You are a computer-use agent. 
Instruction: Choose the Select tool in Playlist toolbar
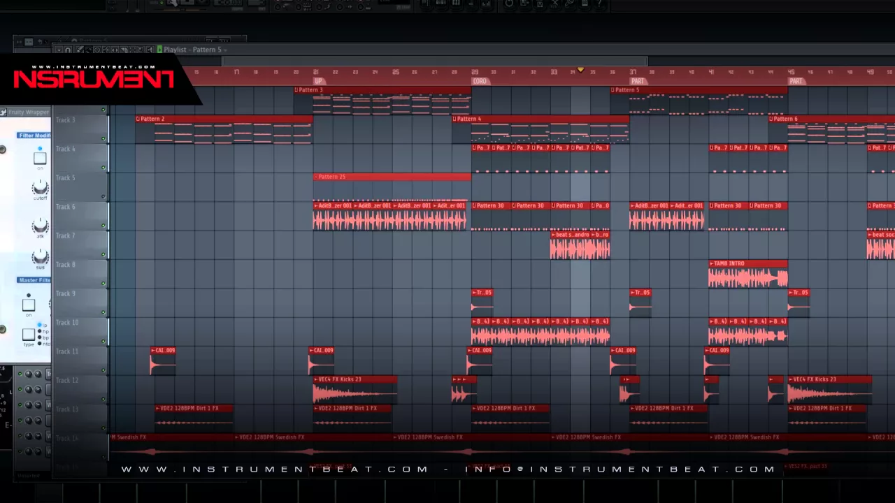tap(132, 50)
